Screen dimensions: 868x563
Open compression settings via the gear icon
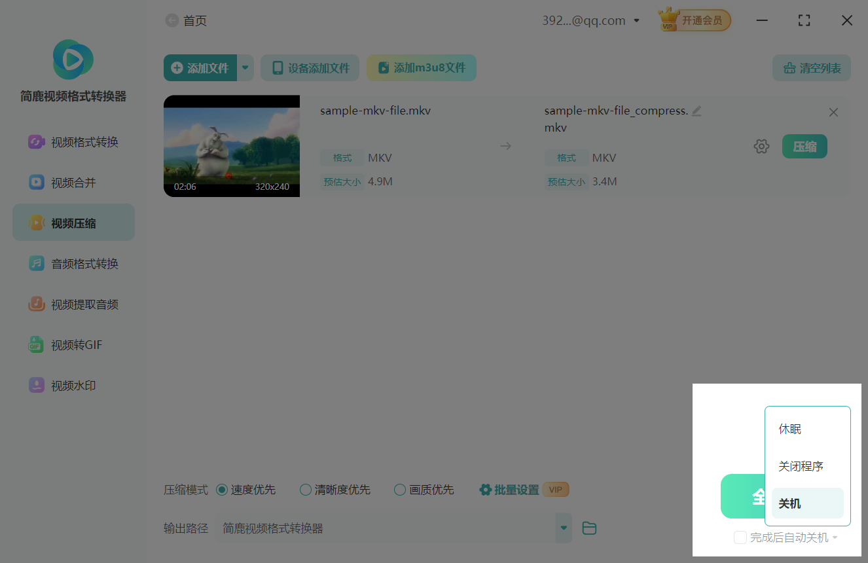761,146
